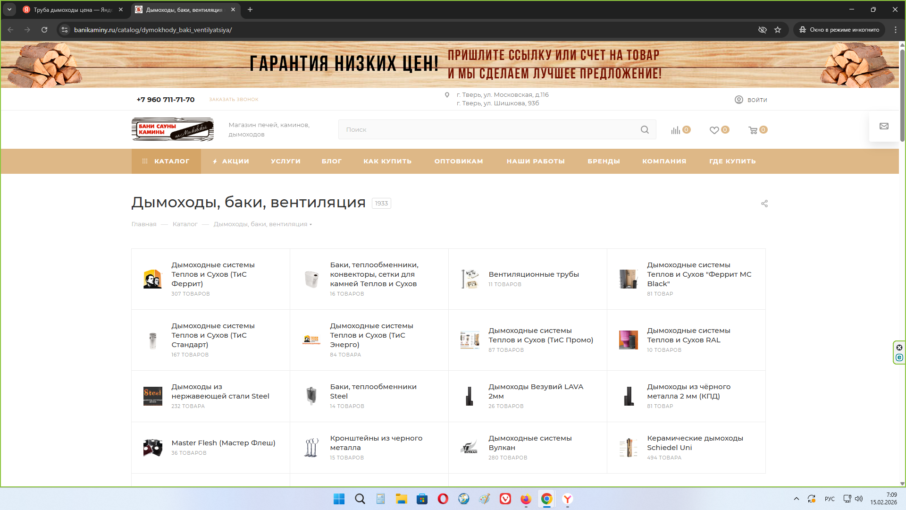Open product comparison bar-chart icon
Viewport: 906px width, 510px height.
point(676,130)
